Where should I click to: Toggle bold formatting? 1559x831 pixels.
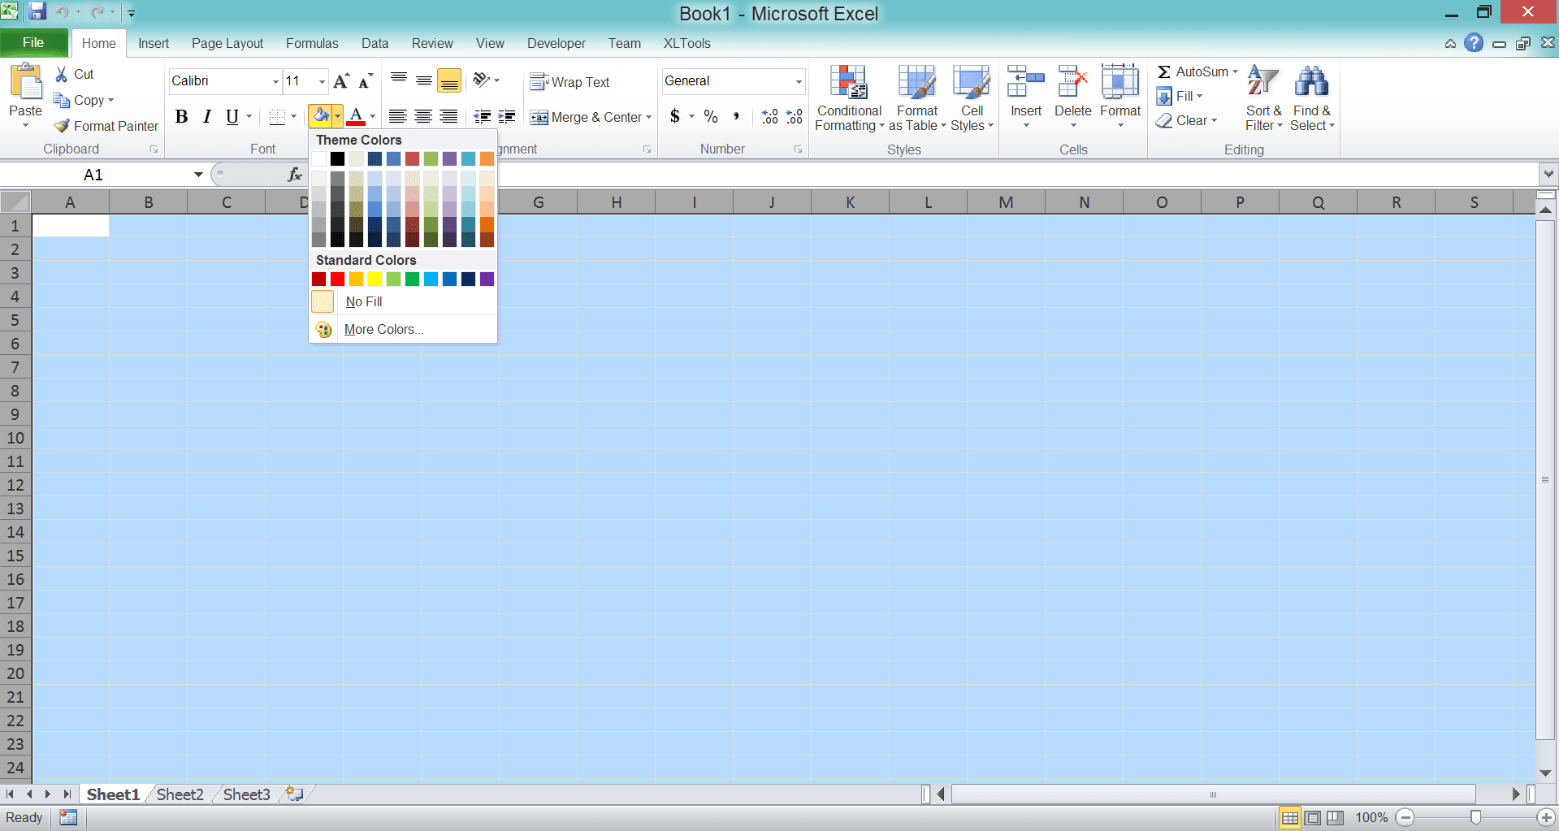click(x=181, y=116)
